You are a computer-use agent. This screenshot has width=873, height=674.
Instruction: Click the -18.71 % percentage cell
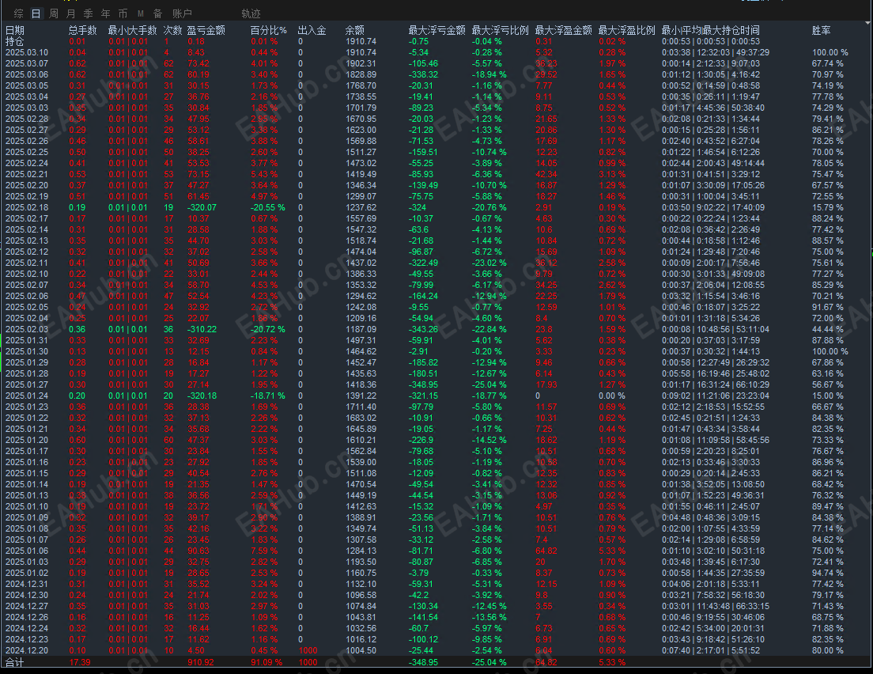tap(267, 396)
